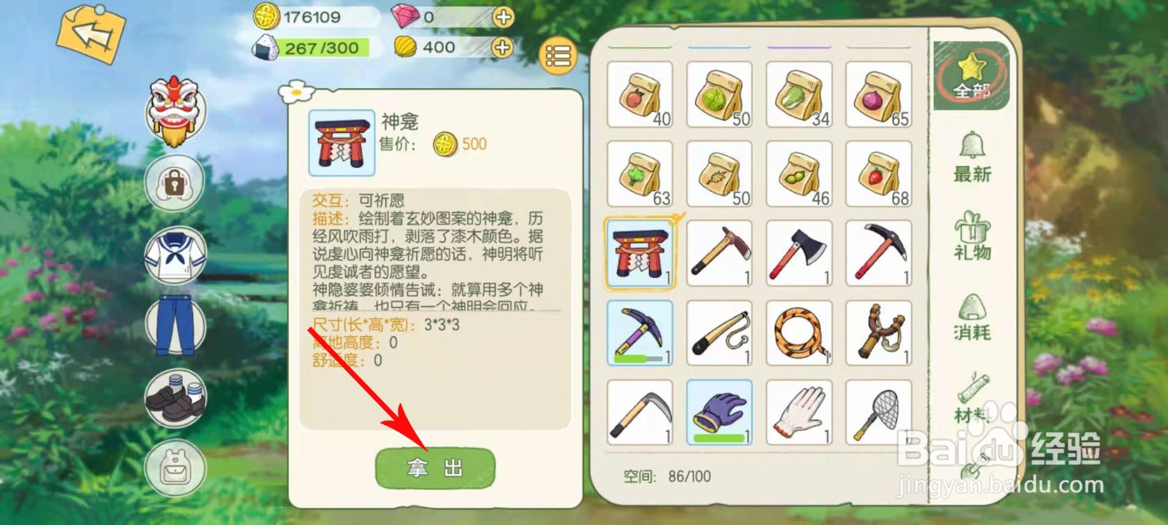This screenshot has width=1168, height=525.
Task: Click the yellow back arrow icon
Action: [x=91, y=34]
